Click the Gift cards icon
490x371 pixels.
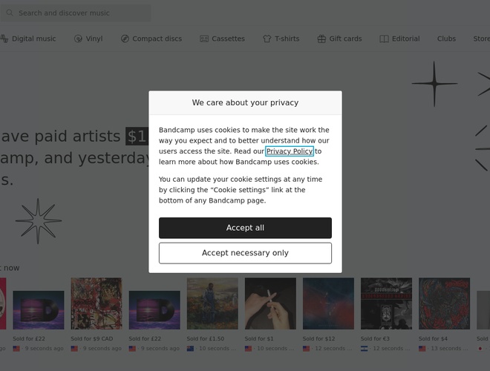point(321,39)
